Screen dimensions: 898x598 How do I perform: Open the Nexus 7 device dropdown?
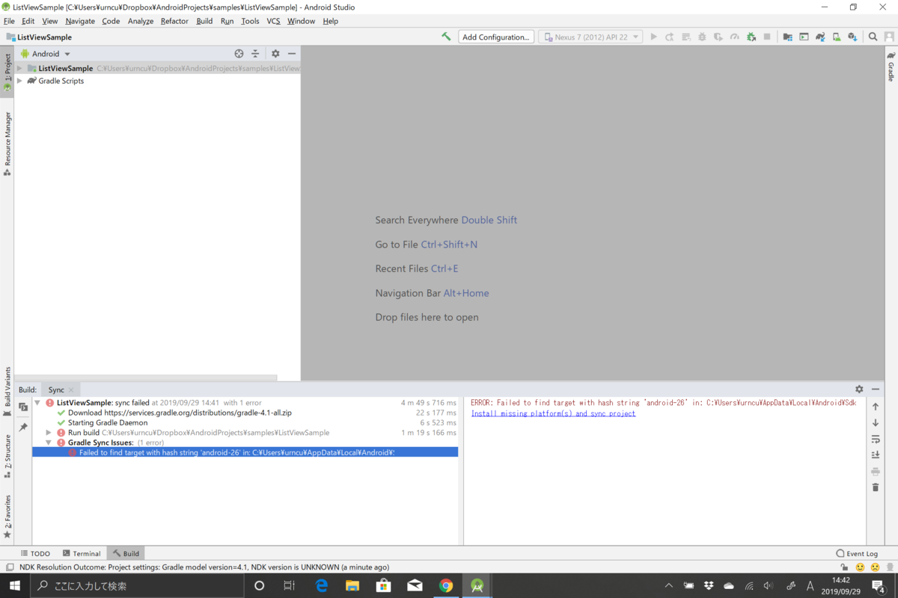(x=590, y=37)
